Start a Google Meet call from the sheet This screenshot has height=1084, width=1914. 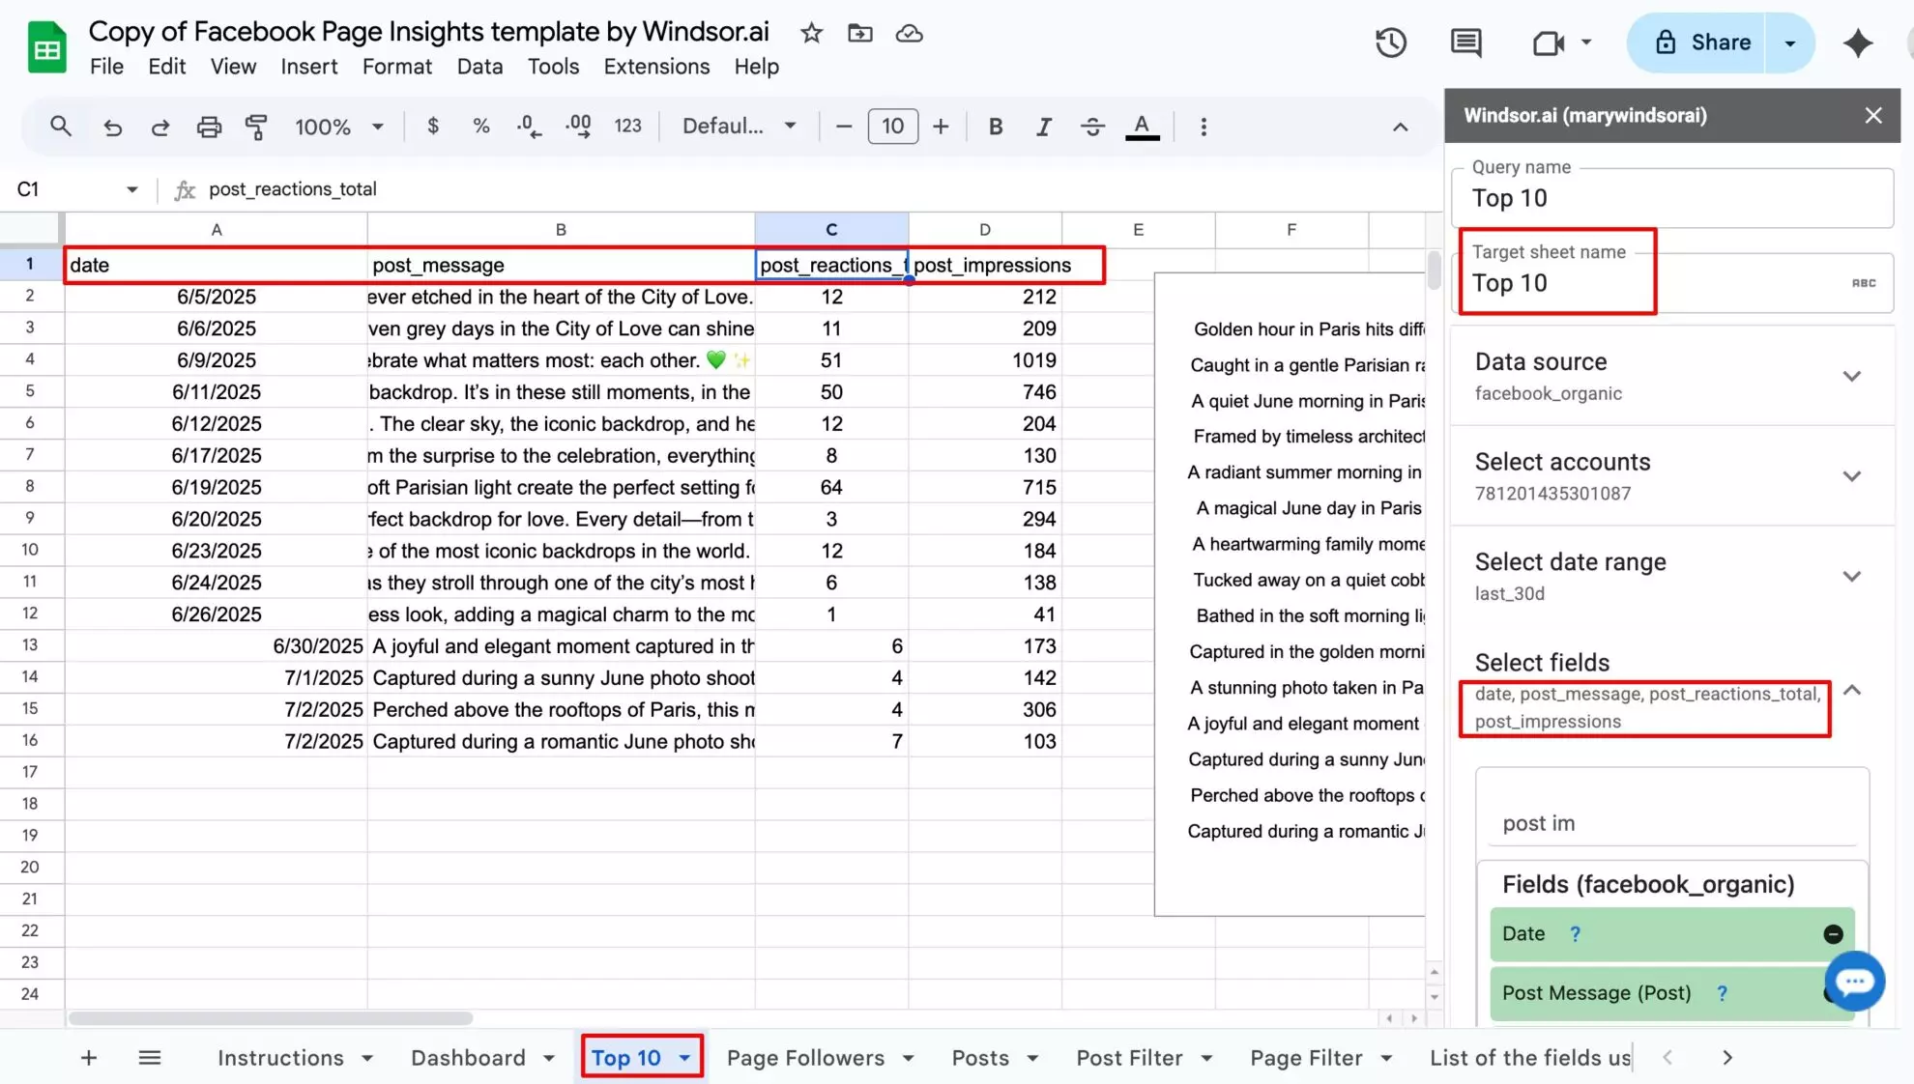coord(1548,43)
